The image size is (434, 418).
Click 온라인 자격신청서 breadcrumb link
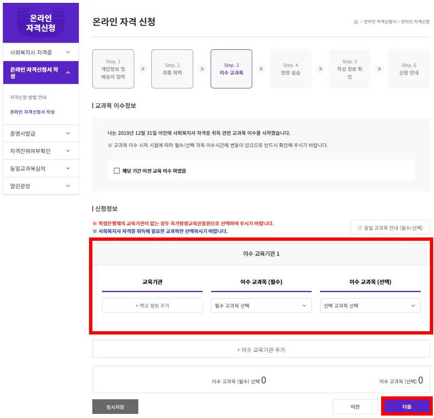click(380, 22)
